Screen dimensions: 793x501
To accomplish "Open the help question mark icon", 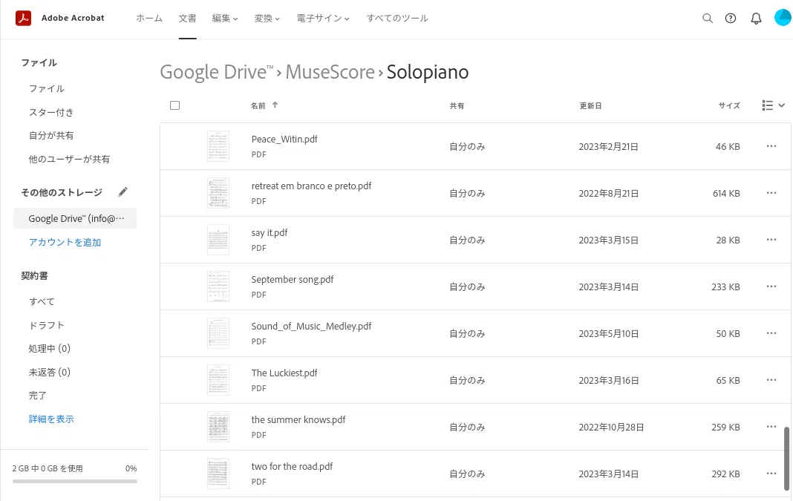I will click(731, 19).
